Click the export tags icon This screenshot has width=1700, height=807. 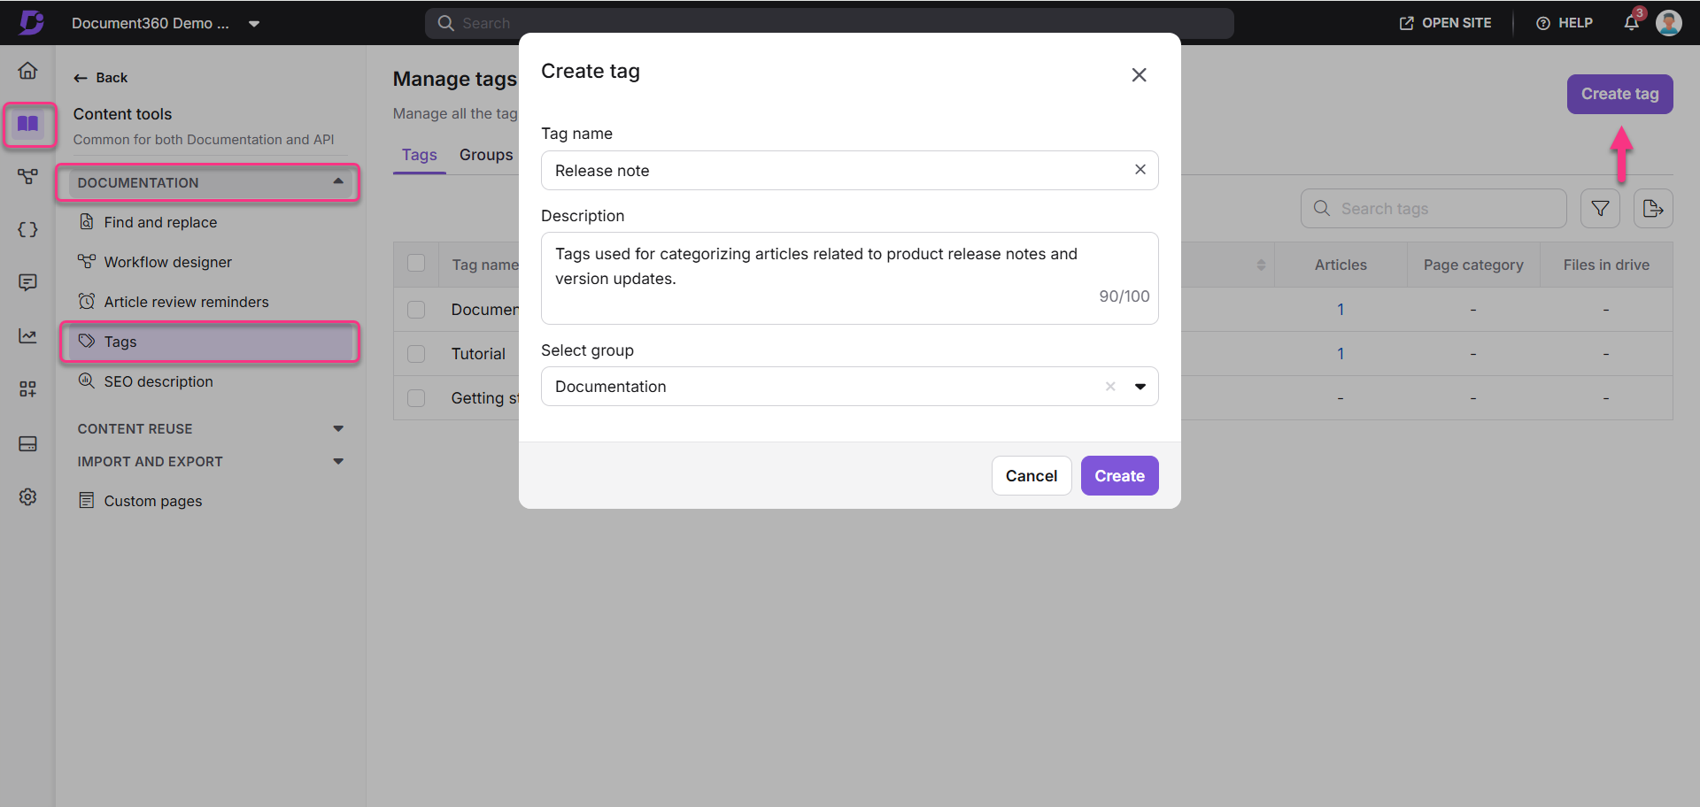click(1652, 209)
